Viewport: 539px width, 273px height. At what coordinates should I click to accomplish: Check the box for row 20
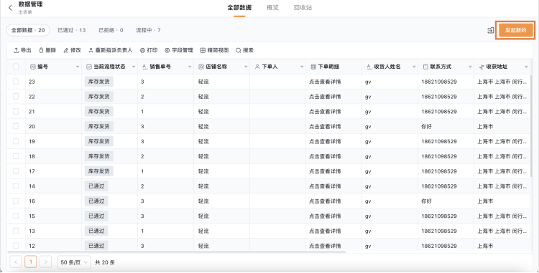click(x=16, y=126)
